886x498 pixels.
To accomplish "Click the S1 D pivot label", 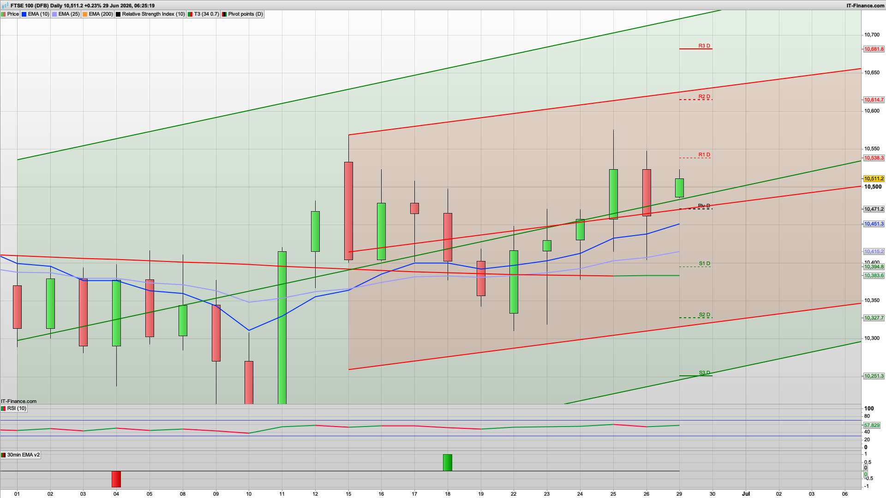I will point(704,264).
